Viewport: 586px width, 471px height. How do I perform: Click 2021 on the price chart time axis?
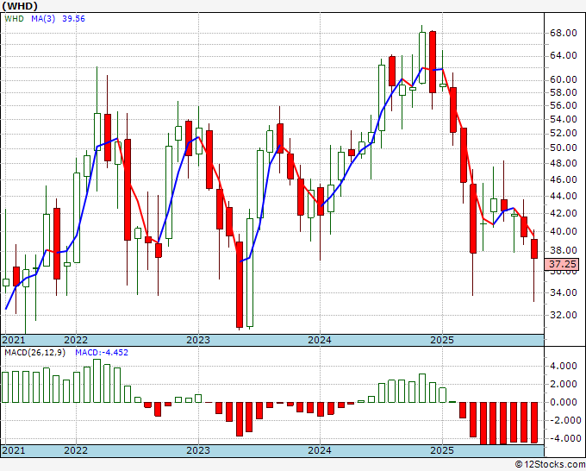14,340
